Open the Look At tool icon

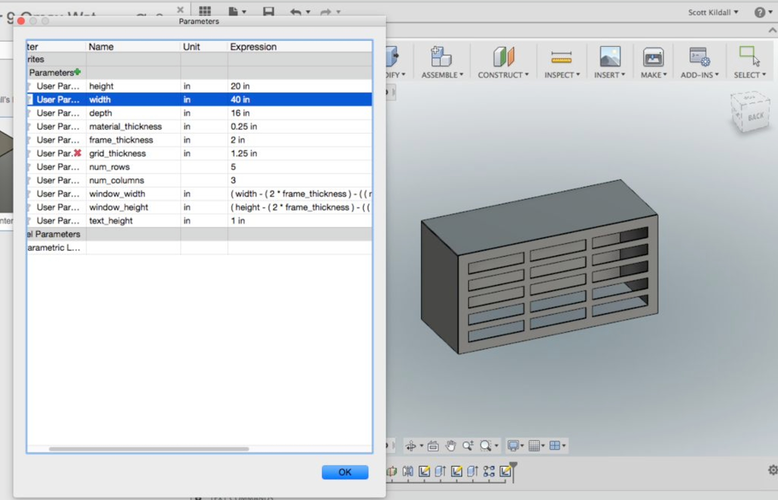(x=433, y=446)
